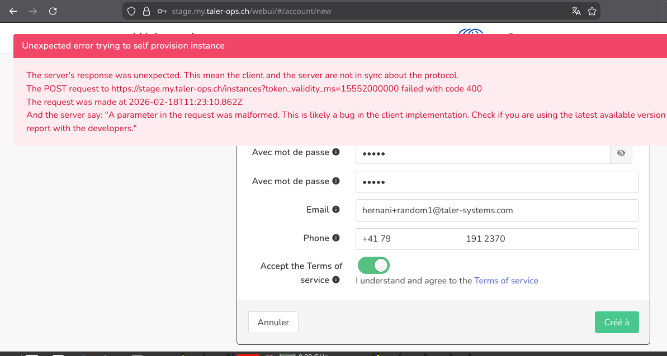Open the Terms of service link
Viewport: 667px width, 356px height.
coord(506,281)
